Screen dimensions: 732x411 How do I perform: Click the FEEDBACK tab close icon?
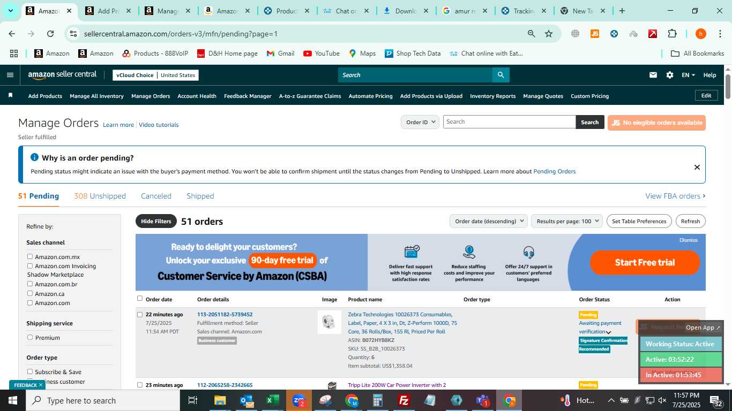point(40,385)
